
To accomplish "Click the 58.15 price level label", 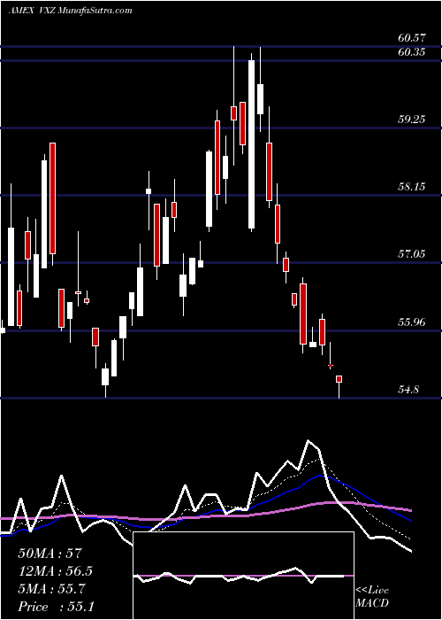I will (412, 186).
